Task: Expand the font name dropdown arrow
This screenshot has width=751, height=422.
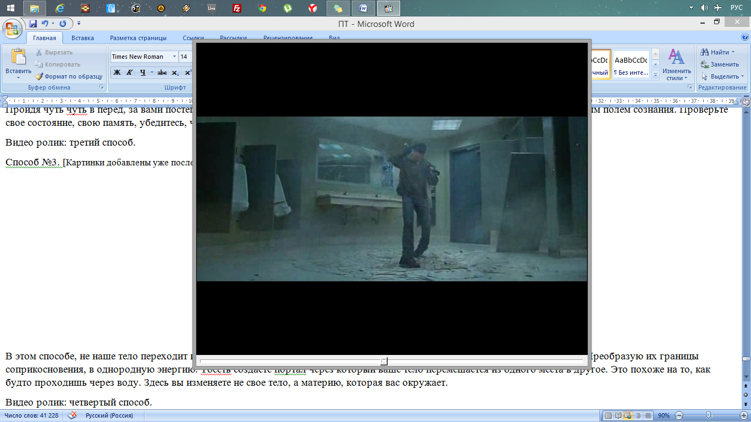Action: [x=175, y=57]
